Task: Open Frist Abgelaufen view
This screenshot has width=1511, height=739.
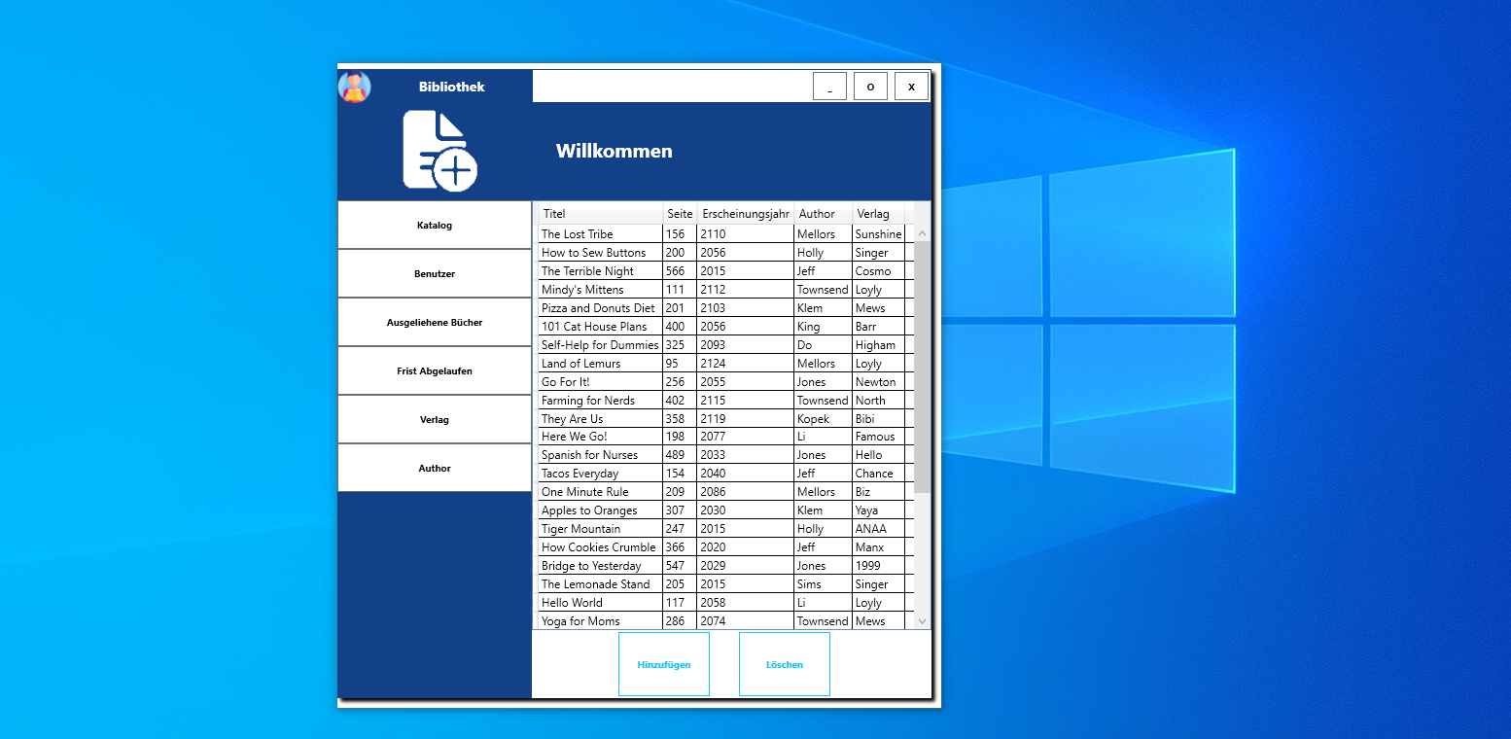Action: (x=435, y=370)
